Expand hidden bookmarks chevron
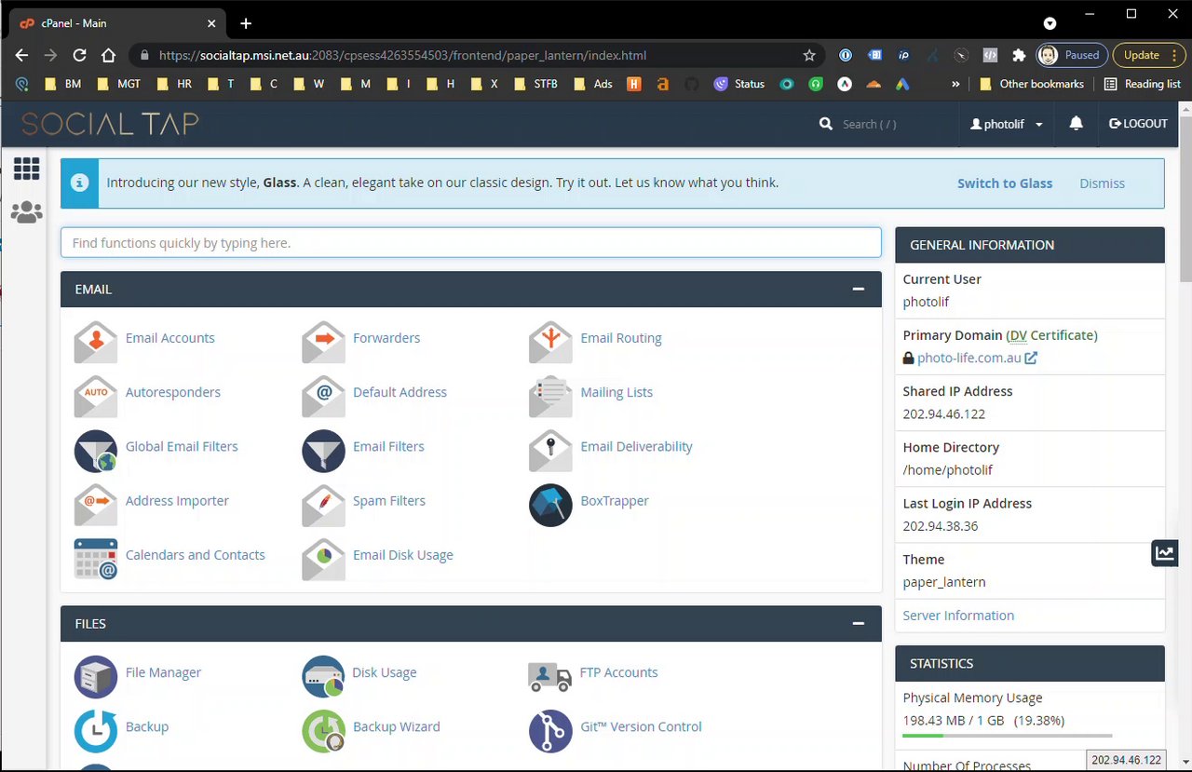This screenshot has height=772, width=1192. click(x=955, y=84)
